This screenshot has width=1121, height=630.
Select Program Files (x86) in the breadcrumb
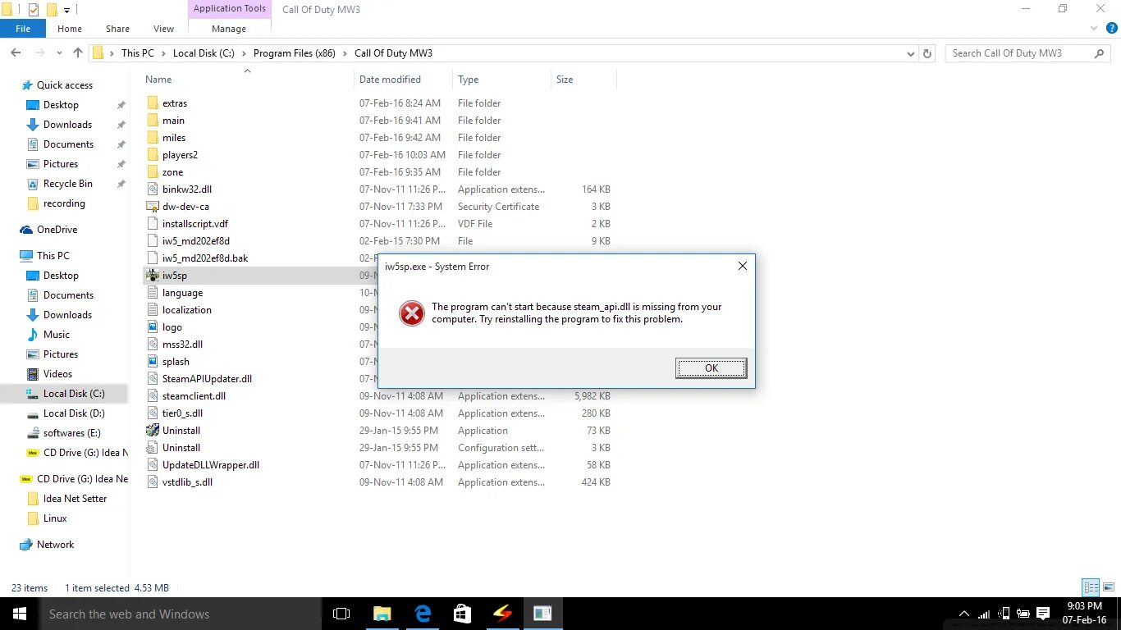pos(294,53)
